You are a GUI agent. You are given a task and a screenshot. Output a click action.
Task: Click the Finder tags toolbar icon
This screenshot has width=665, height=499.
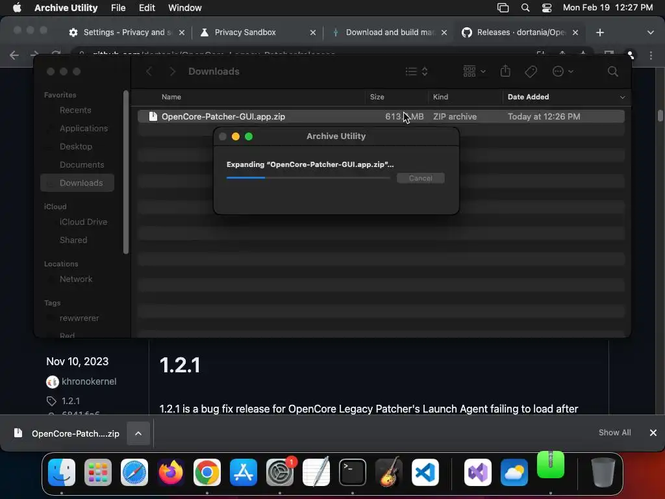tap(531, 71)
